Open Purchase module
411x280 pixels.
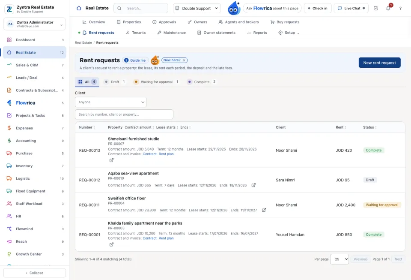point(35,153)
